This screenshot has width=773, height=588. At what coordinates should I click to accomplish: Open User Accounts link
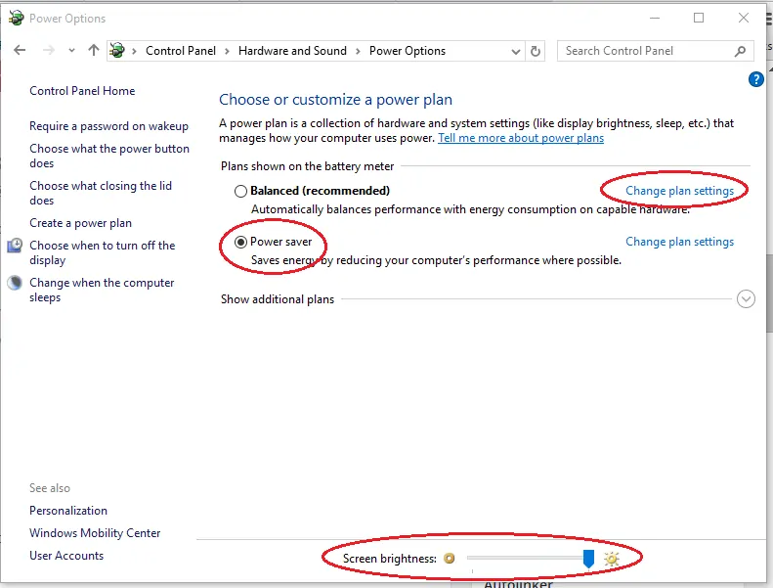[66, 556]
